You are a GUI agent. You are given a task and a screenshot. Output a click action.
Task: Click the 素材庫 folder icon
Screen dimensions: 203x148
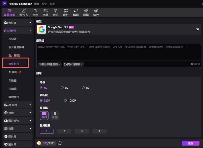point(6,23)
